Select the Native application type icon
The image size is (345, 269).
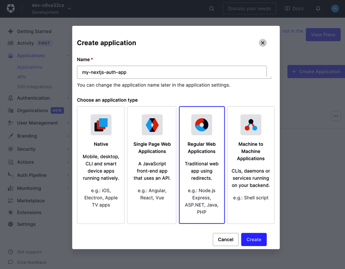tap(101, 125)
